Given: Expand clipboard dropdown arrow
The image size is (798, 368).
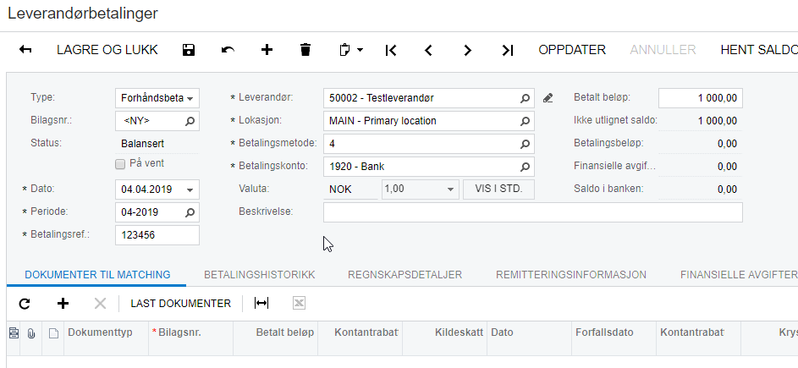Looking at the screenshot, I should (x=360, y=50).
